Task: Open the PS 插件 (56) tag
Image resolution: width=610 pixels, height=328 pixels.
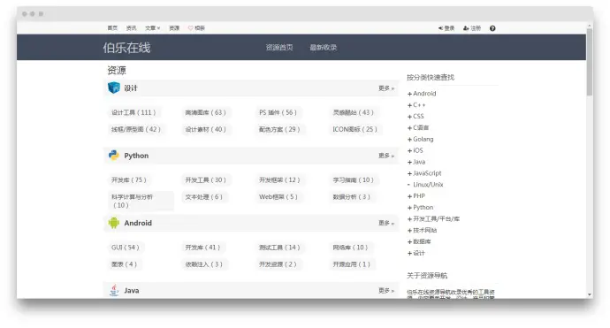Action: [x=278, y=112]
